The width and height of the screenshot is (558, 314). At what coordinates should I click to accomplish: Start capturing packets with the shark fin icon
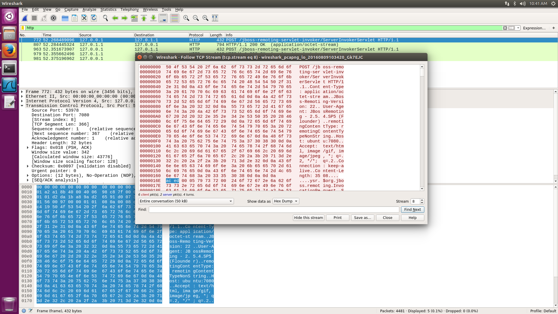click(25, 18)
